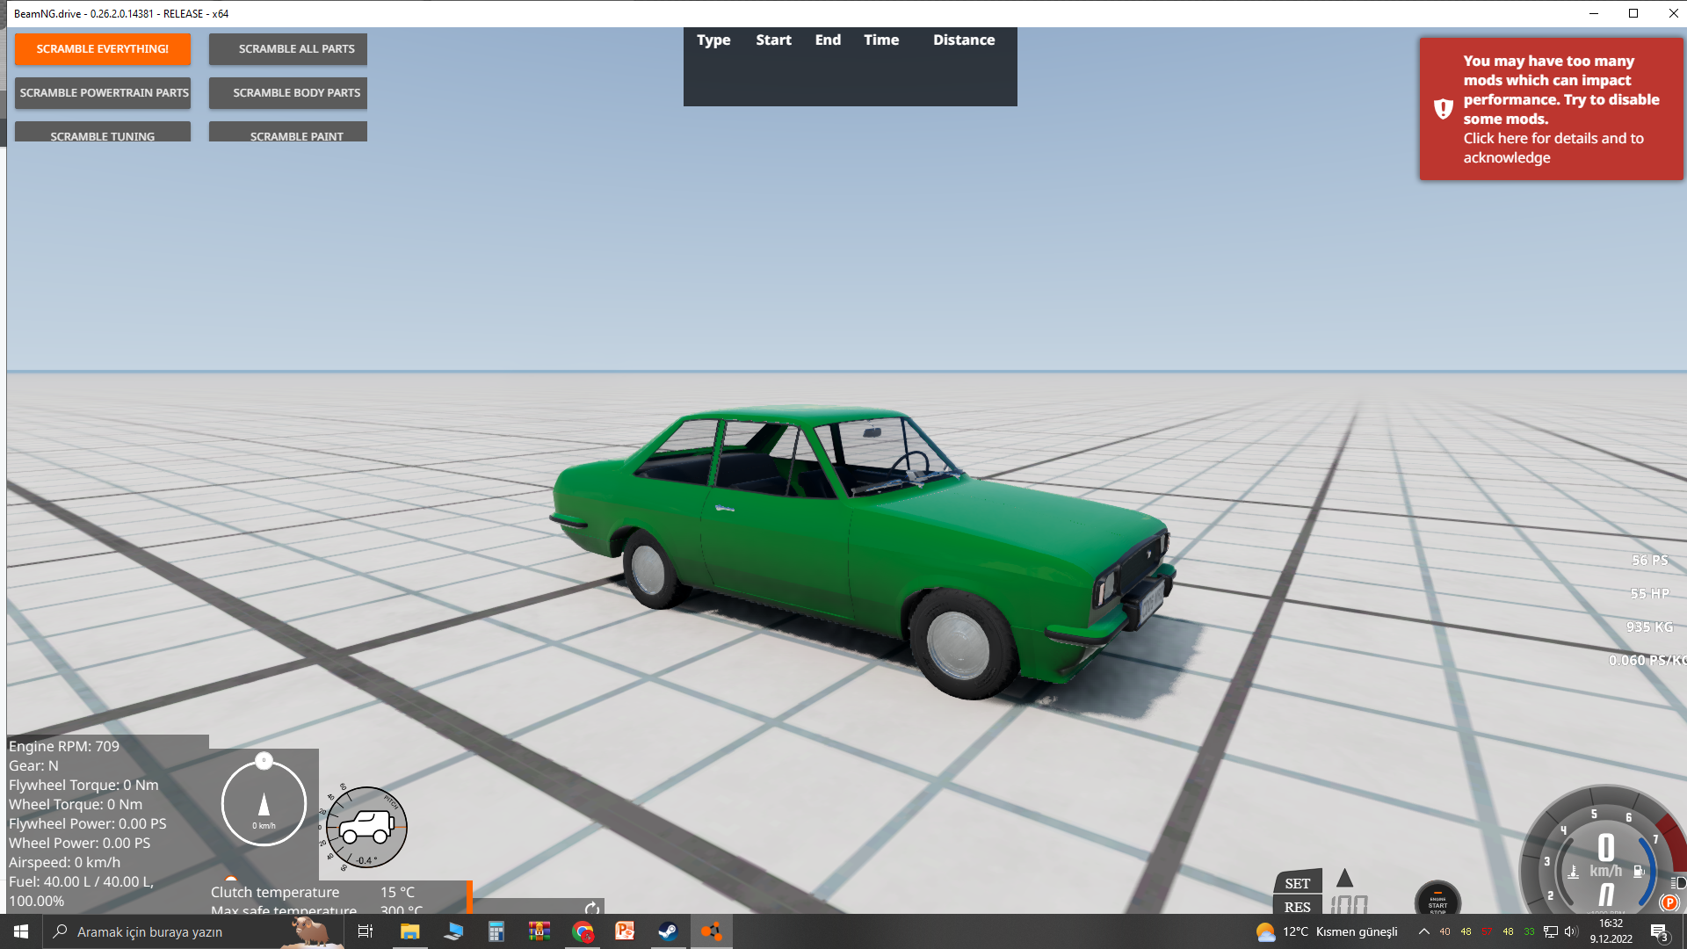This screenshot has height=949, width=1687.
Task: Maximize the BeamNG.drive window
Action: point(1633,13)
